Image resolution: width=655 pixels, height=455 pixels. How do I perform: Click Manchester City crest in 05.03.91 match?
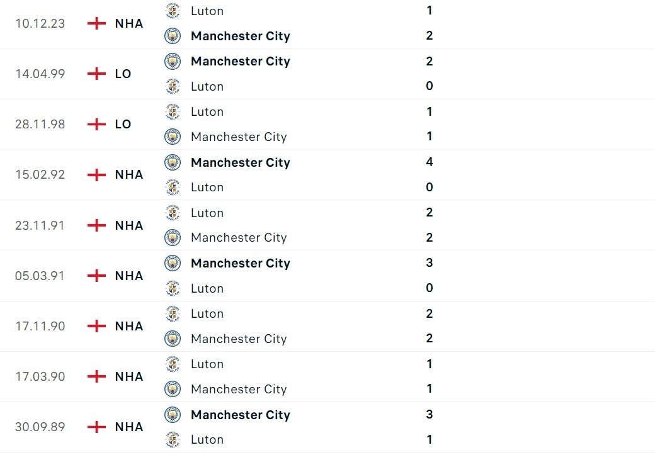172,263
